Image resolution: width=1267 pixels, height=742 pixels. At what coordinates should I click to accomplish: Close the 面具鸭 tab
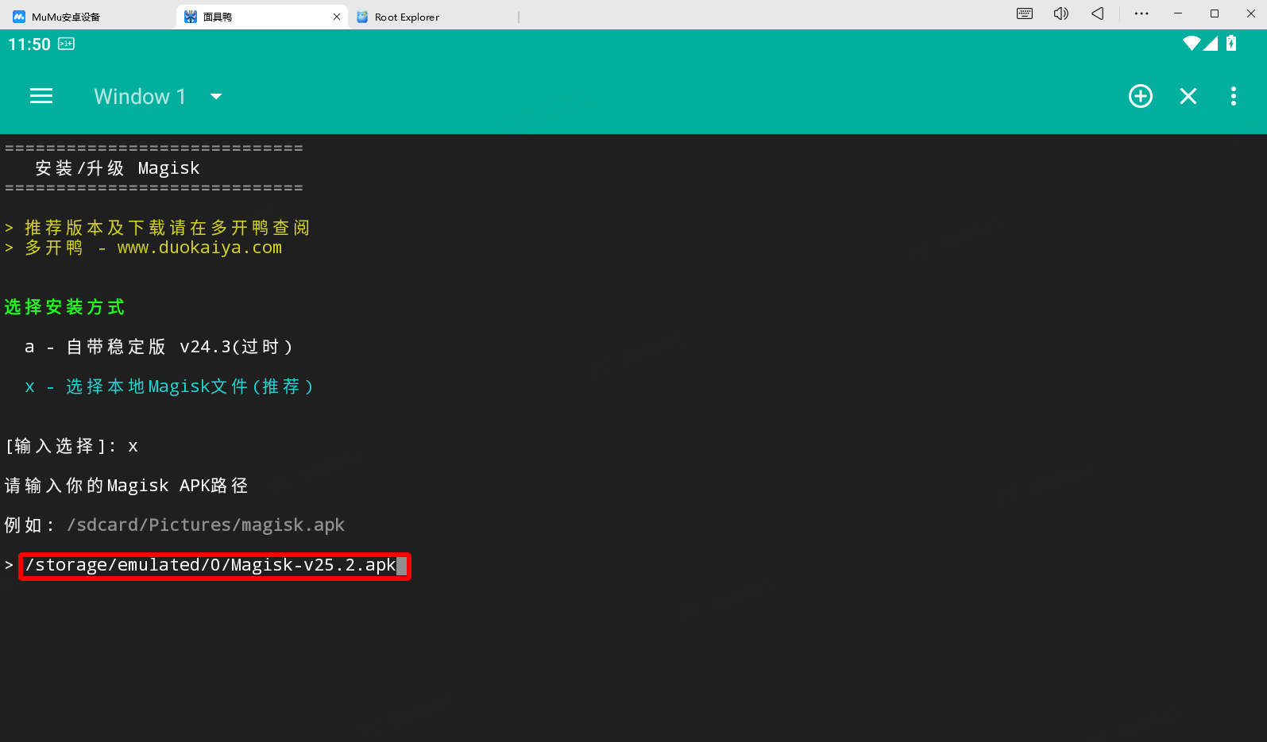337,17
